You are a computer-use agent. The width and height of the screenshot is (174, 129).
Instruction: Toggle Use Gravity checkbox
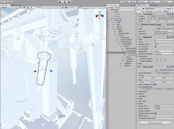click(x=155, y=47)
